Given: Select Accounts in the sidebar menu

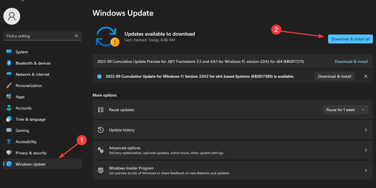Looking at the screenshot, I should click(24, 108).
